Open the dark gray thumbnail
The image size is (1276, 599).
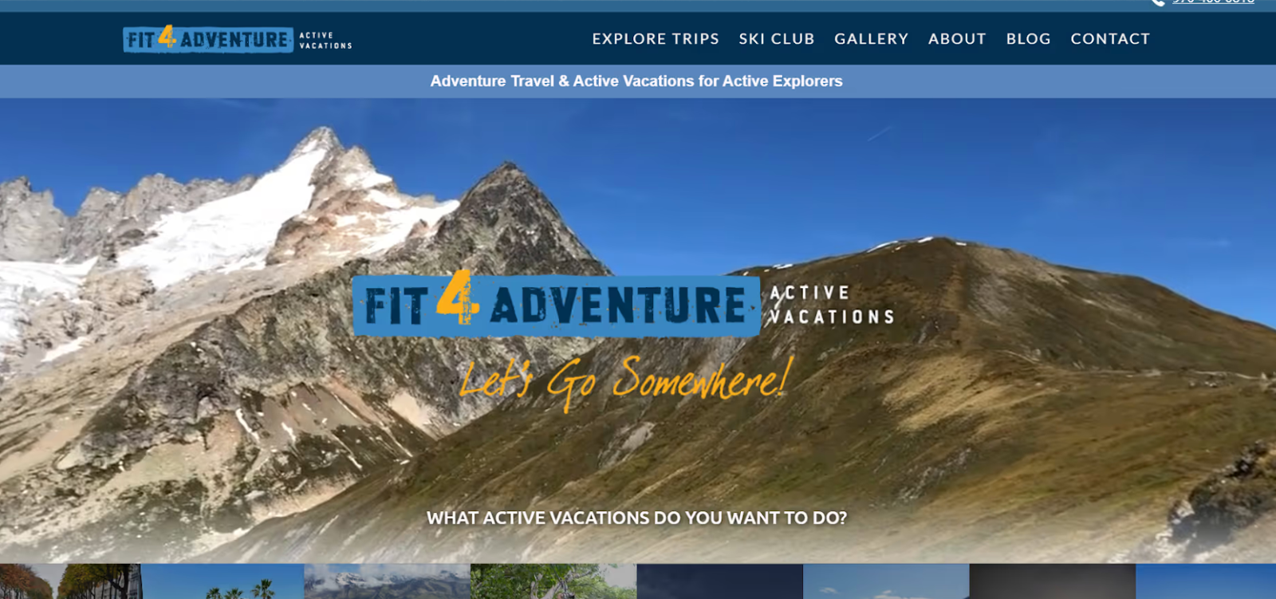pyautogui.click(x=1053, y=581)
